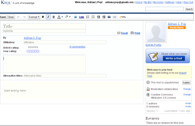Click Sign Out link
Viewport: 195px width, 126px height.
[188, 2]
